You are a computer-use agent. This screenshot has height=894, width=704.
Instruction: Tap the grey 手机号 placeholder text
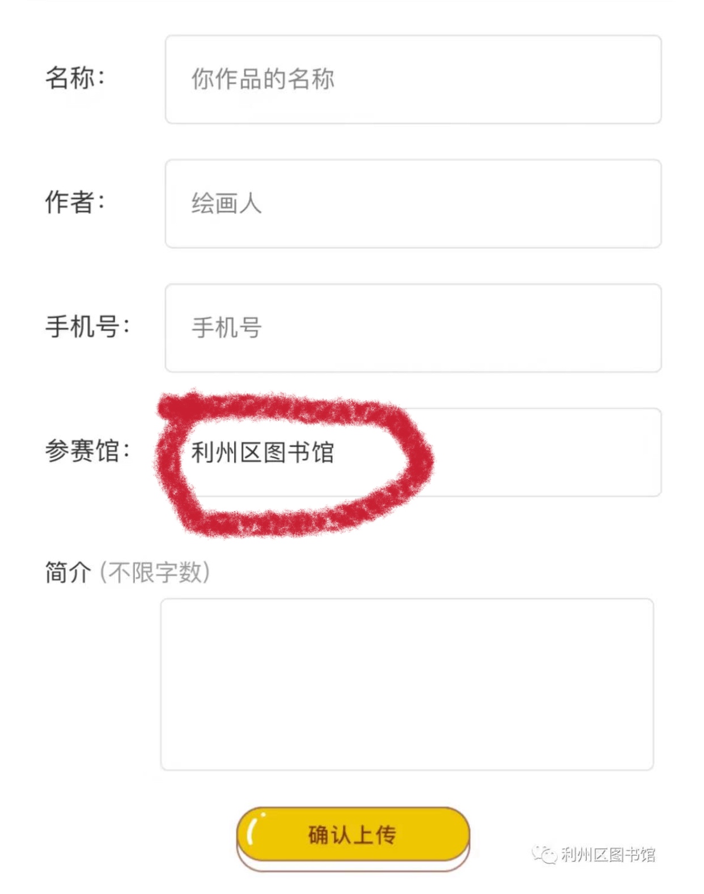point(227,328)
